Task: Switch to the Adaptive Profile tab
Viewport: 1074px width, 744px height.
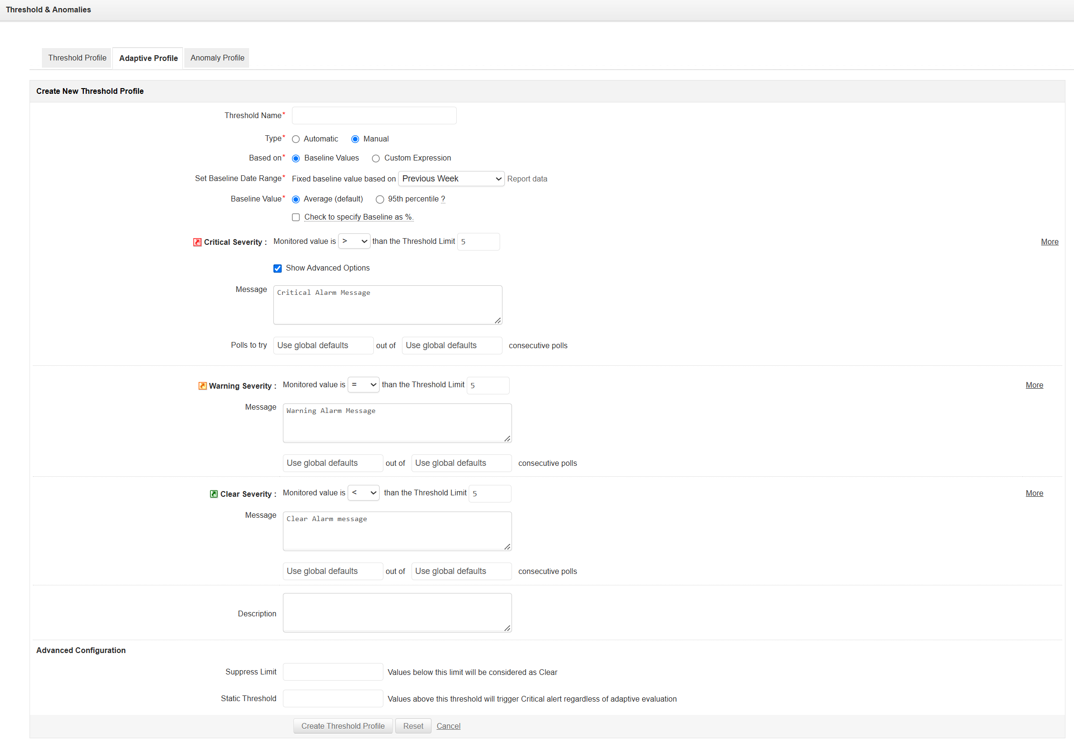Action: tap(148, 58)
